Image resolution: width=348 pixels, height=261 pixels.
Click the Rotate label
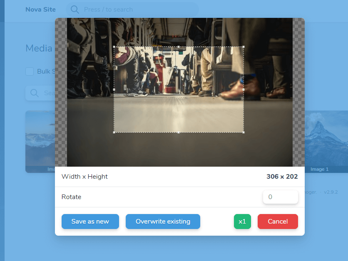pyautogui.click(x=72, y=197)
